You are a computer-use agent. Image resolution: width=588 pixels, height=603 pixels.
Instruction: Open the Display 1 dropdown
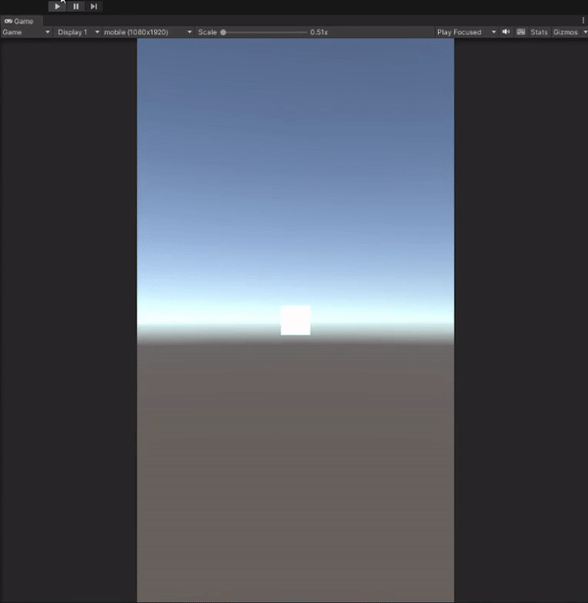(x=78, y=32)
